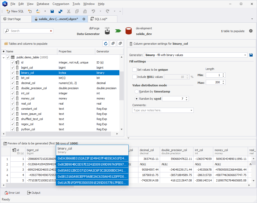
Task: Open the data generator settings gear
Action: tap(251, 31)
